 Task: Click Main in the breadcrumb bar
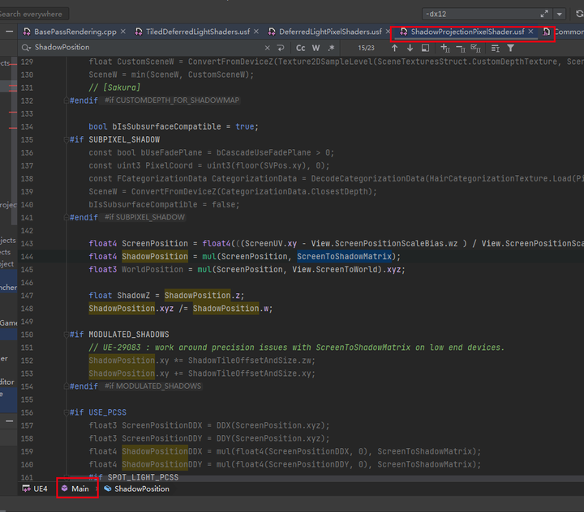[x=79, y=489]
